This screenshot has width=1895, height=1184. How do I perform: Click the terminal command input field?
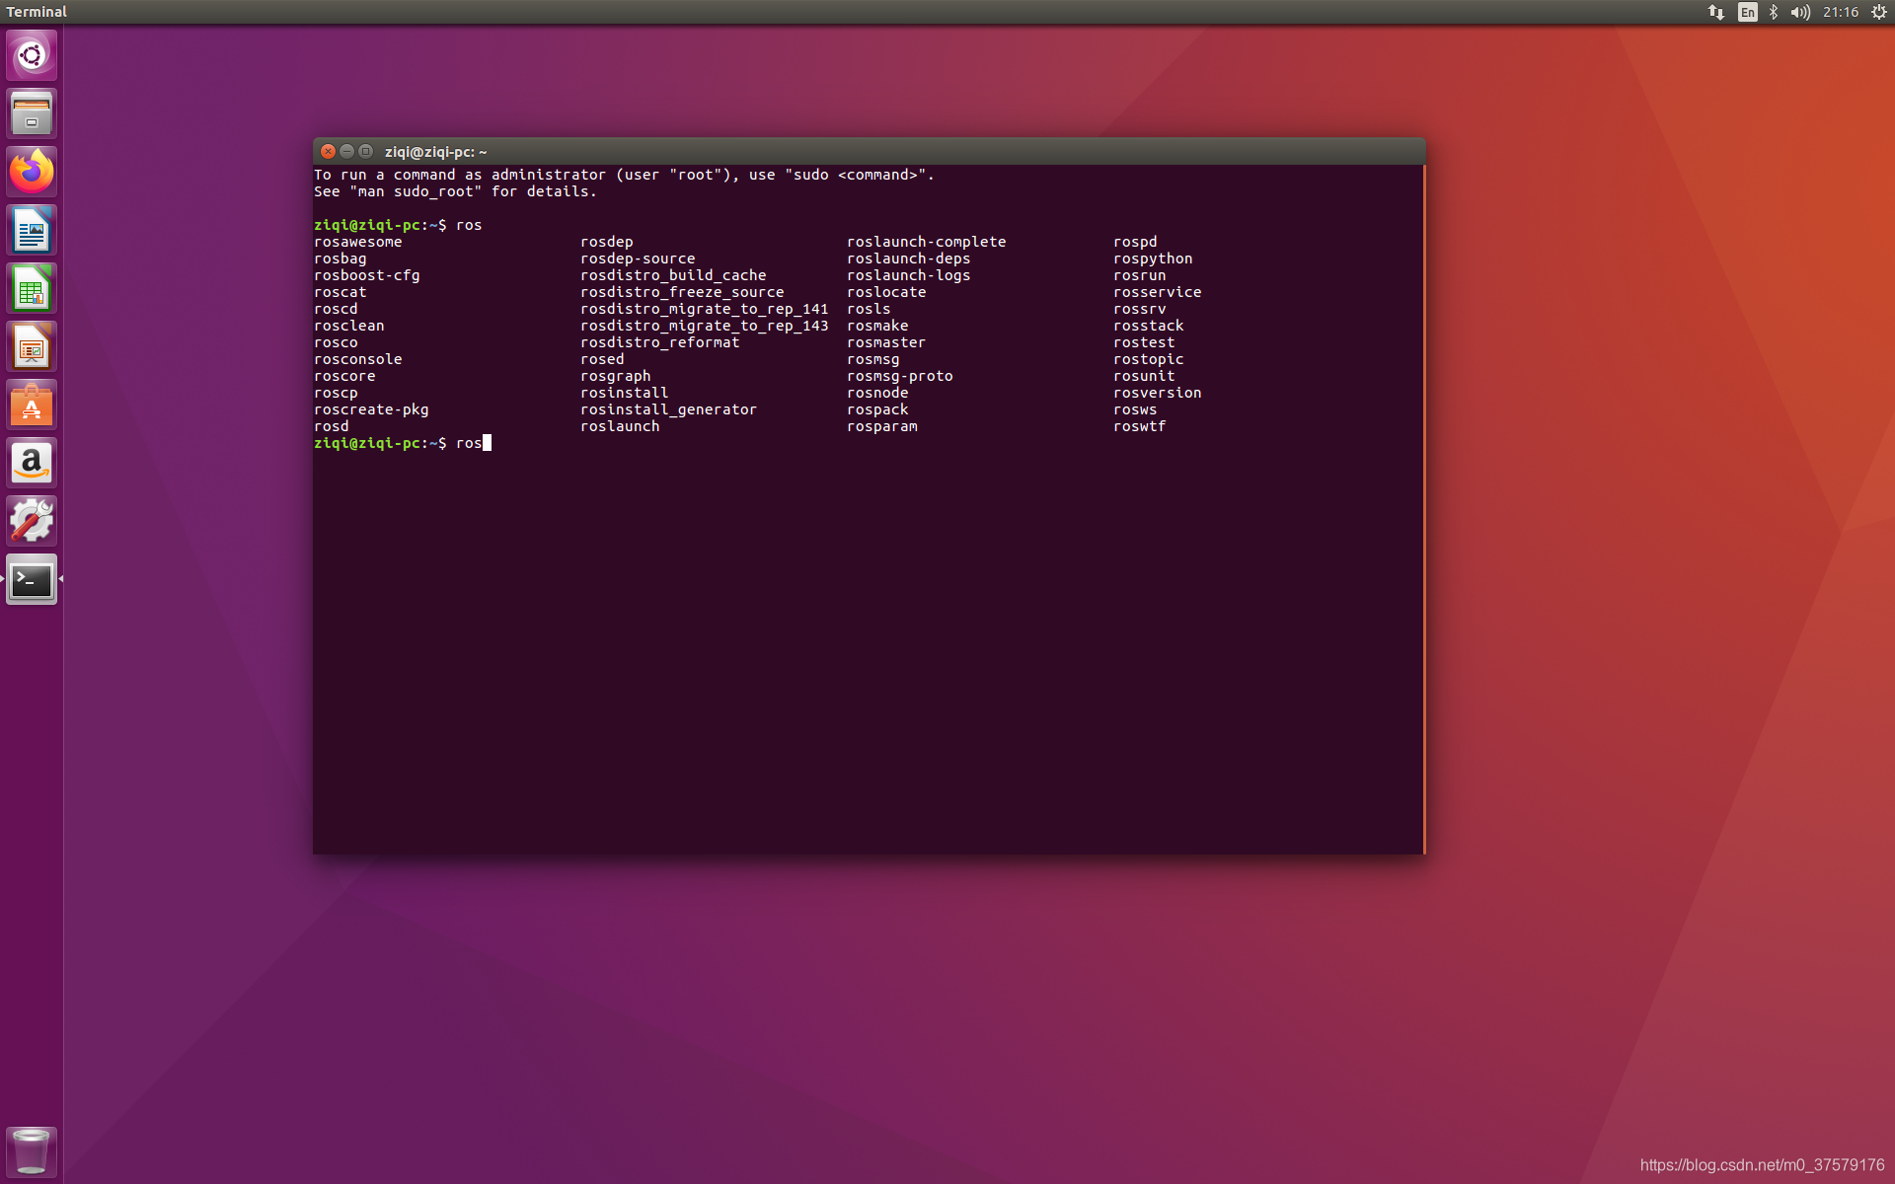[x=487, y=442]
